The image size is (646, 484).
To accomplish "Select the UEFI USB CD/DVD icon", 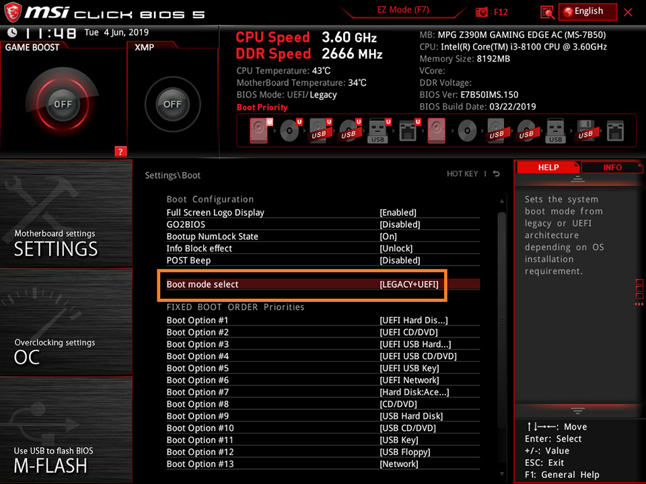I will click(349, 131).
